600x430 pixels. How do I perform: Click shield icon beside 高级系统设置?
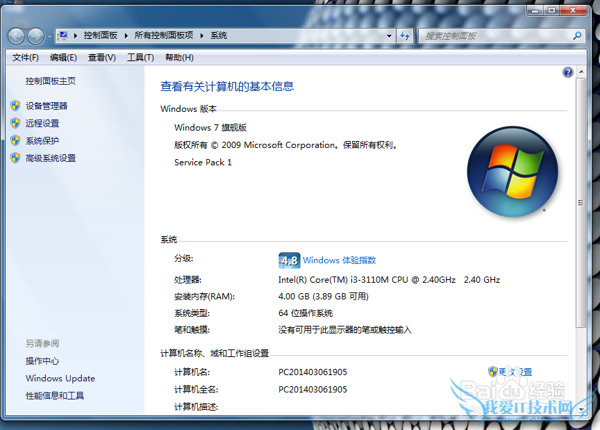[x=16, y=158]
